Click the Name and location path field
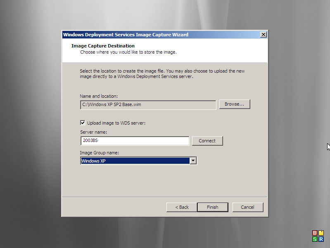330x248 pixels. [148, 105]
